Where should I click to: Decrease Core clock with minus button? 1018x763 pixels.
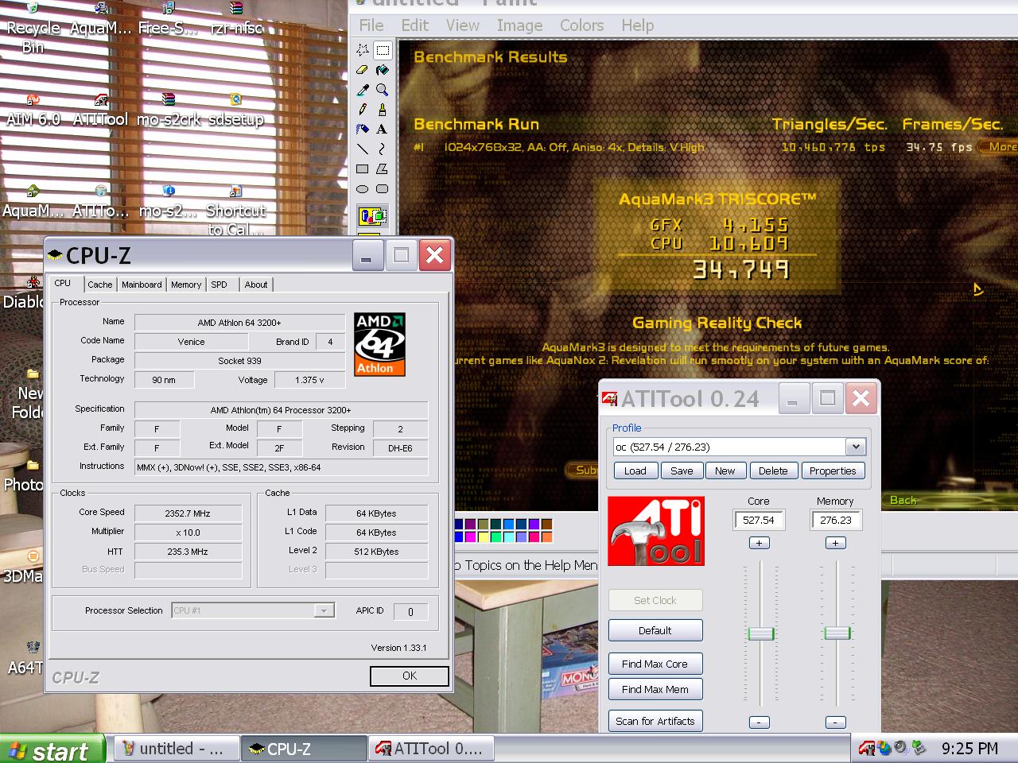(x=759, y=722)
